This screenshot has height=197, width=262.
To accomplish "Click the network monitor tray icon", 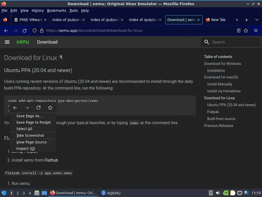I will [239, 193].
